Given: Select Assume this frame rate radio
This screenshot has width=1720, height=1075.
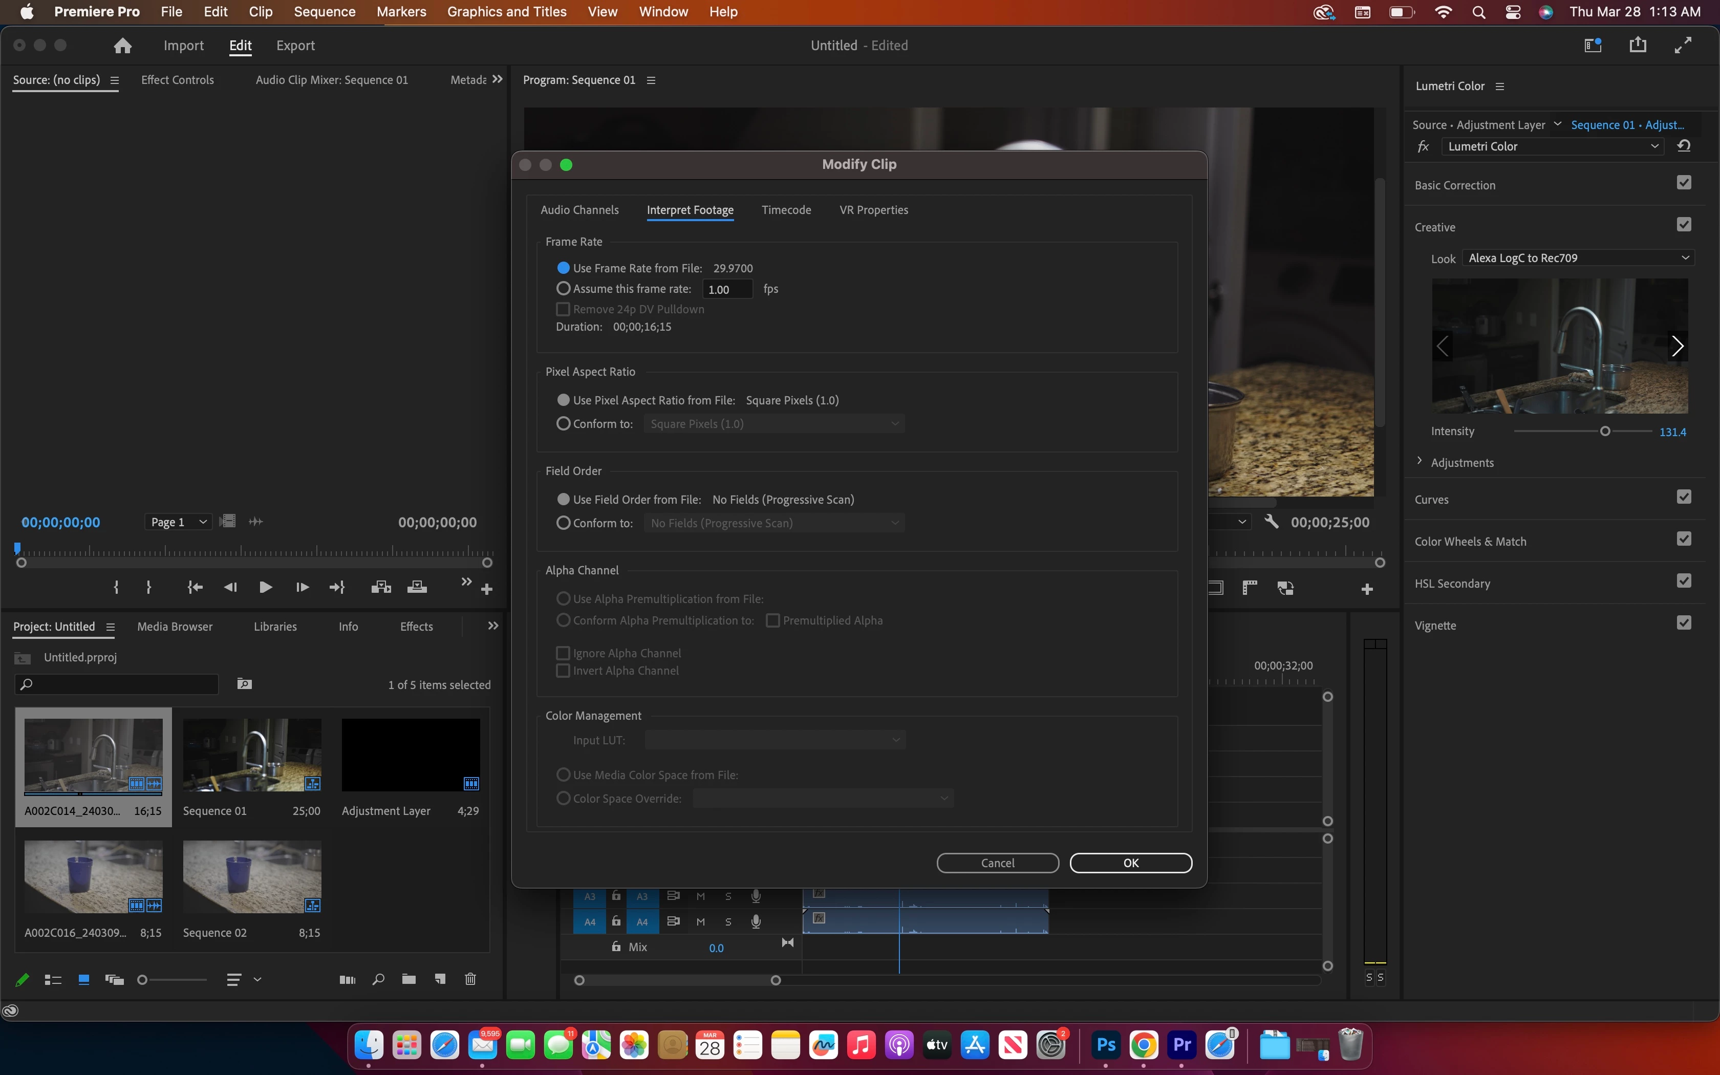Looking at the screenshot, I should pos(563,289).
